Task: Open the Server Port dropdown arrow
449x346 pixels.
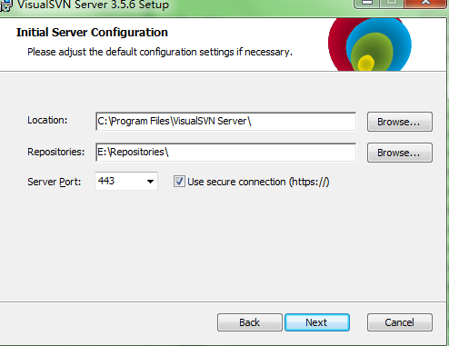Action: click(x=150, y=182)
